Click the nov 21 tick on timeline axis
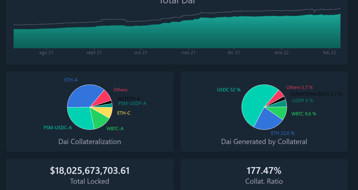 click(188, 53)
